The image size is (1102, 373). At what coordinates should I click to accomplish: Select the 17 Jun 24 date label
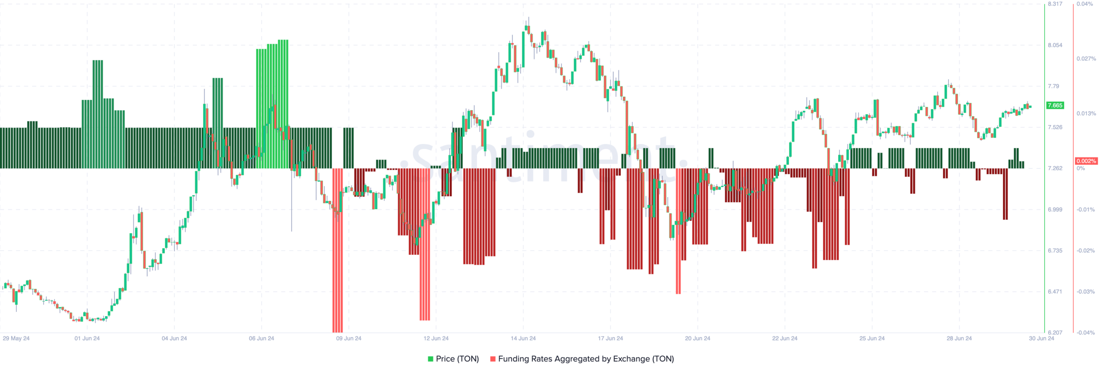point(610,338)
